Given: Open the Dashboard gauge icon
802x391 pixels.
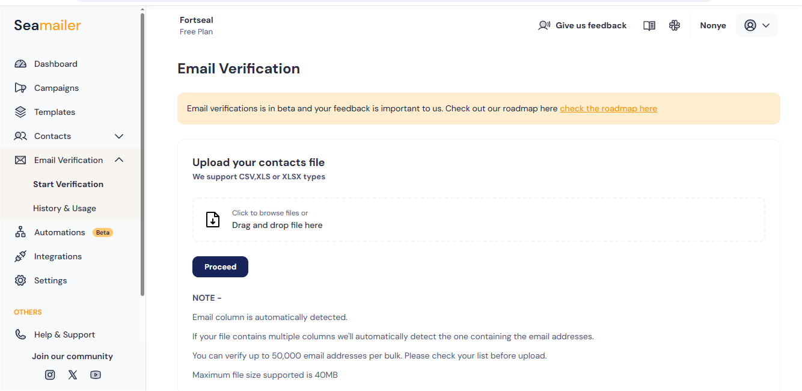Looking at the screenshot, I should pos(20,64).
